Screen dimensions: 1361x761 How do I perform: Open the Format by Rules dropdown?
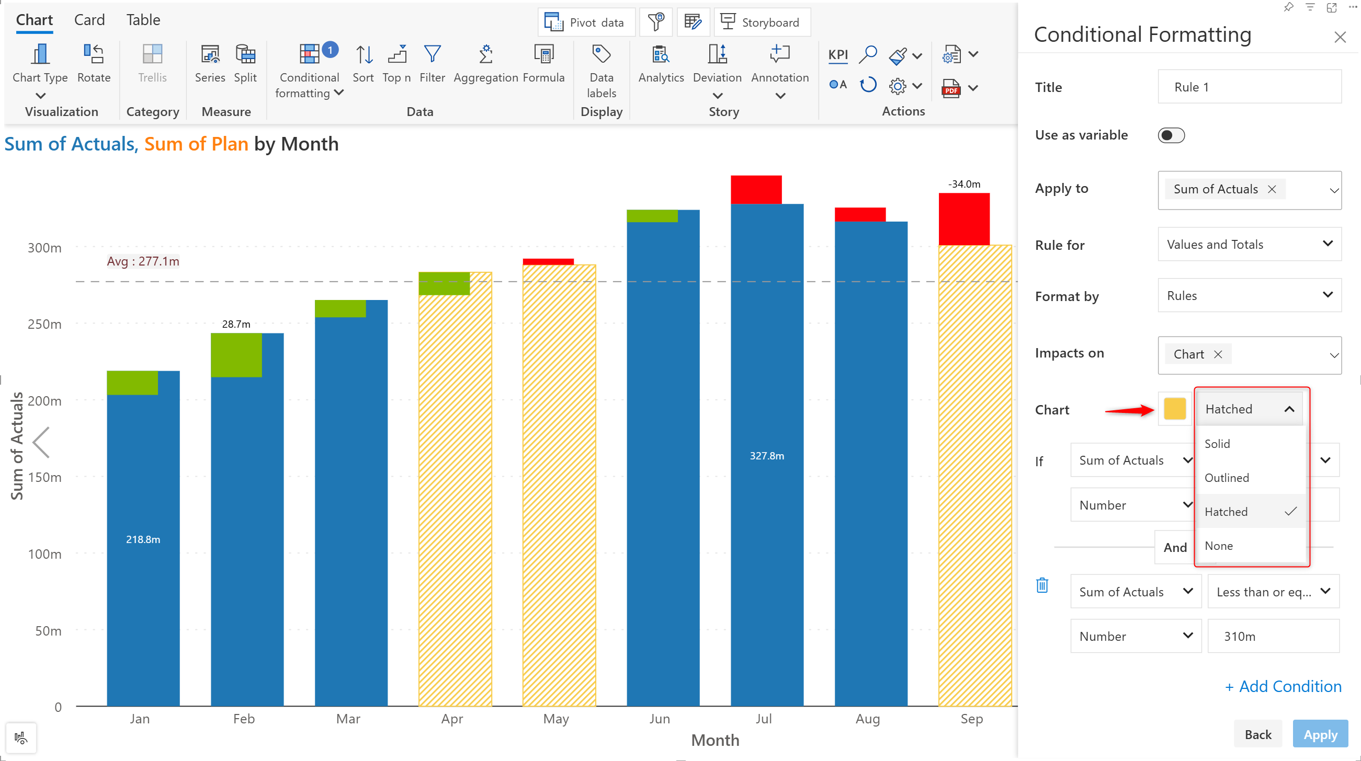[1249, 295]
